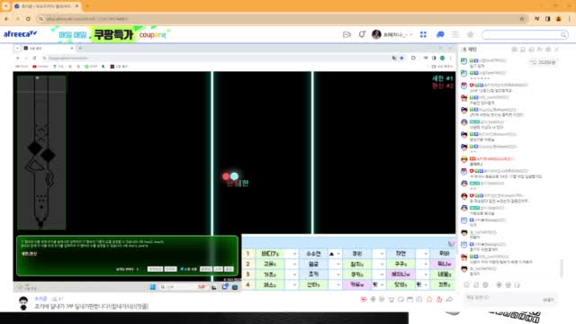Click the share arrow icon below the player
This screenshot has width=576, height=324.
click(449, 300)
